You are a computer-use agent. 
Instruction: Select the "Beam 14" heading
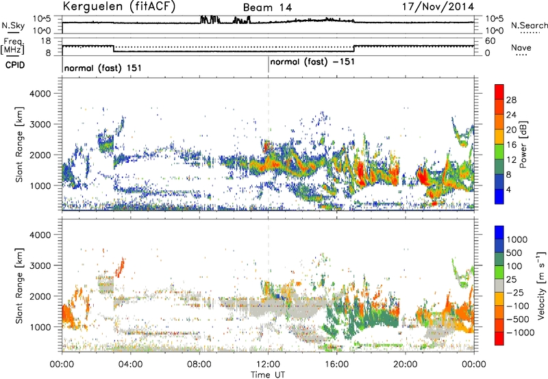[267, 8]
